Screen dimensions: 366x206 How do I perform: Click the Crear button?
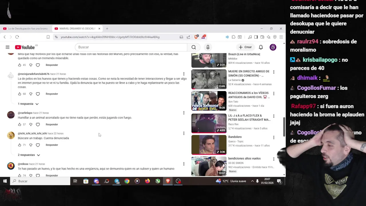pos(245,47)
